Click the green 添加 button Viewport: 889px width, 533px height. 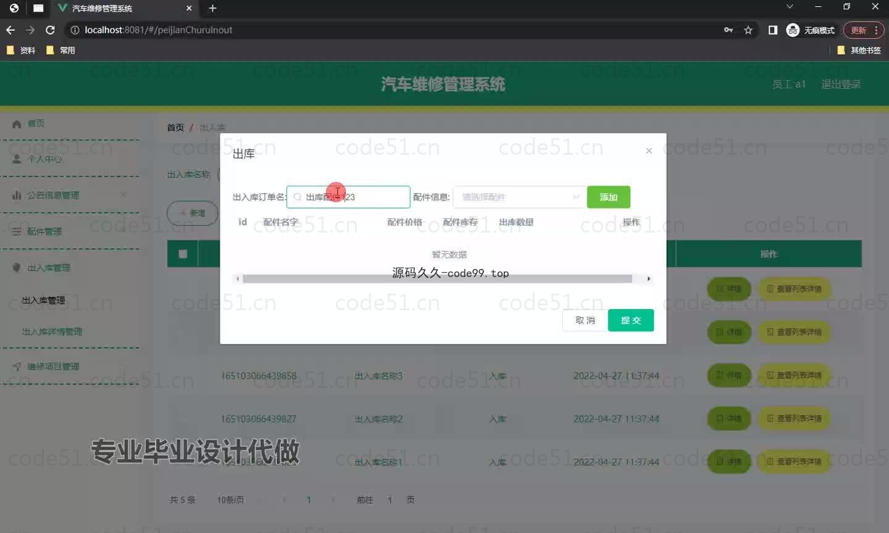point(608,197)
